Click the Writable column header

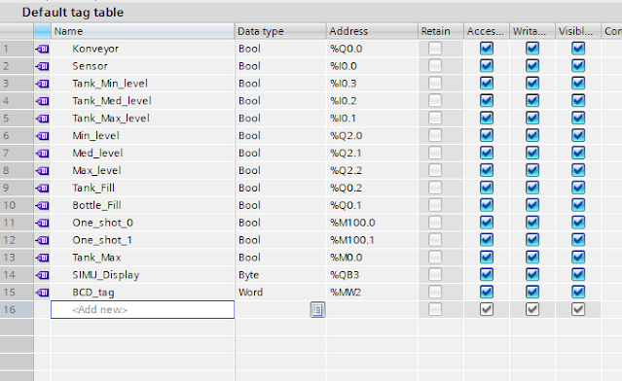532,31
